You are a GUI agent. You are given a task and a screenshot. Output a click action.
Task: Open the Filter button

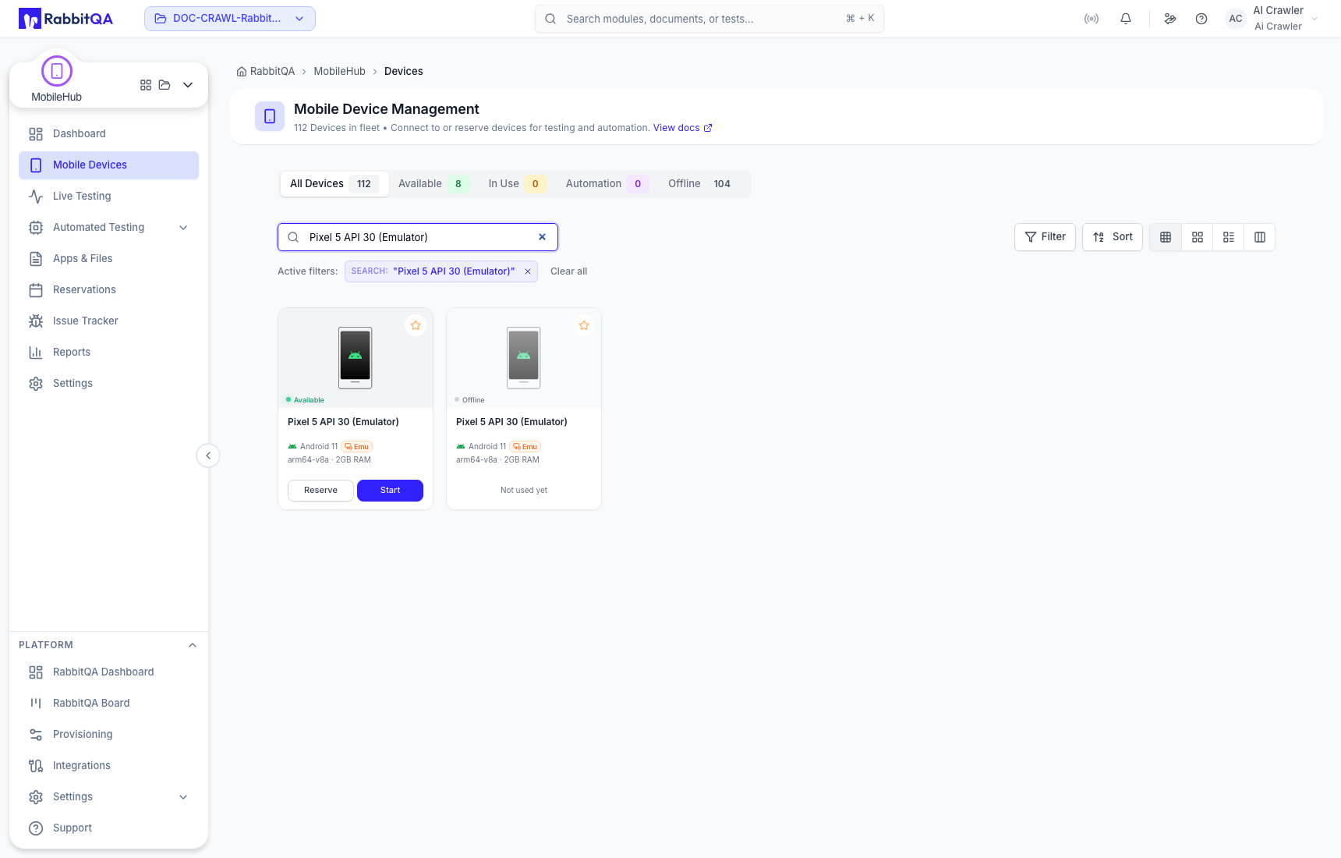point(1045,237)
